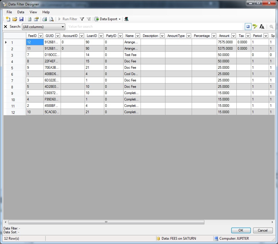Open the All columns search dropdown
The height and width of the screenshot is (244, 278).
(63, 27)
